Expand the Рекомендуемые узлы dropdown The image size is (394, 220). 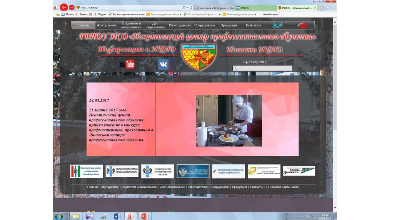click(256, 15)
